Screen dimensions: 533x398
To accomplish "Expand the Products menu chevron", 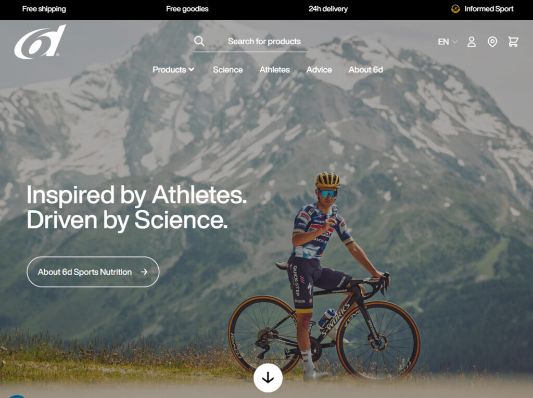I will 192,69.
